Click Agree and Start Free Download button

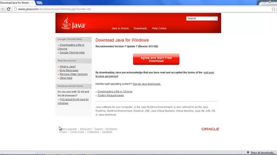(156, 59)
